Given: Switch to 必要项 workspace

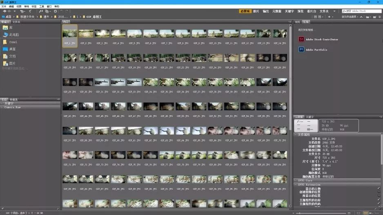Looking at the screenshot, I should tap(245, 11).
